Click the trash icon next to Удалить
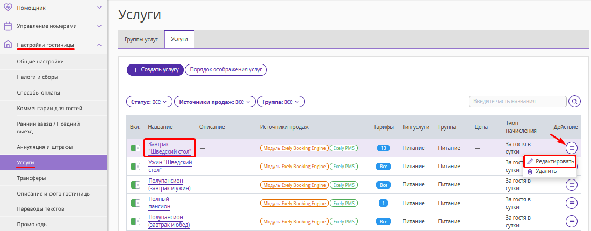This screenshot has height=231, width=591. [x=530, y=171]
